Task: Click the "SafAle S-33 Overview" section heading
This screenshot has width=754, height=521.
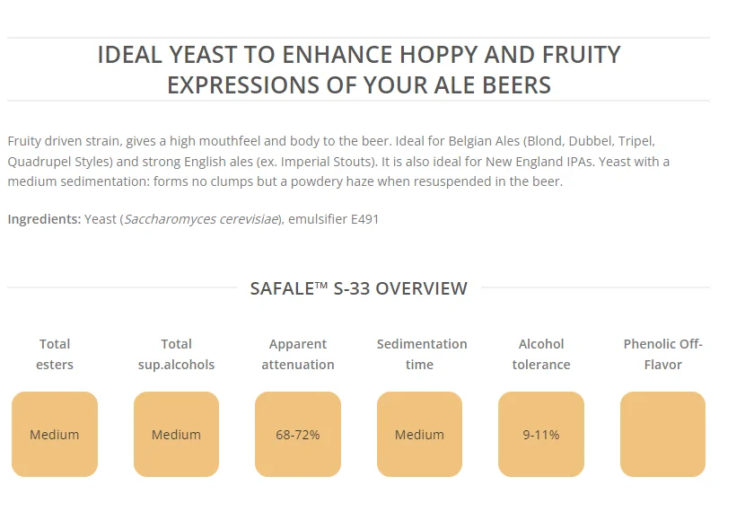Action: click(358, 288)
